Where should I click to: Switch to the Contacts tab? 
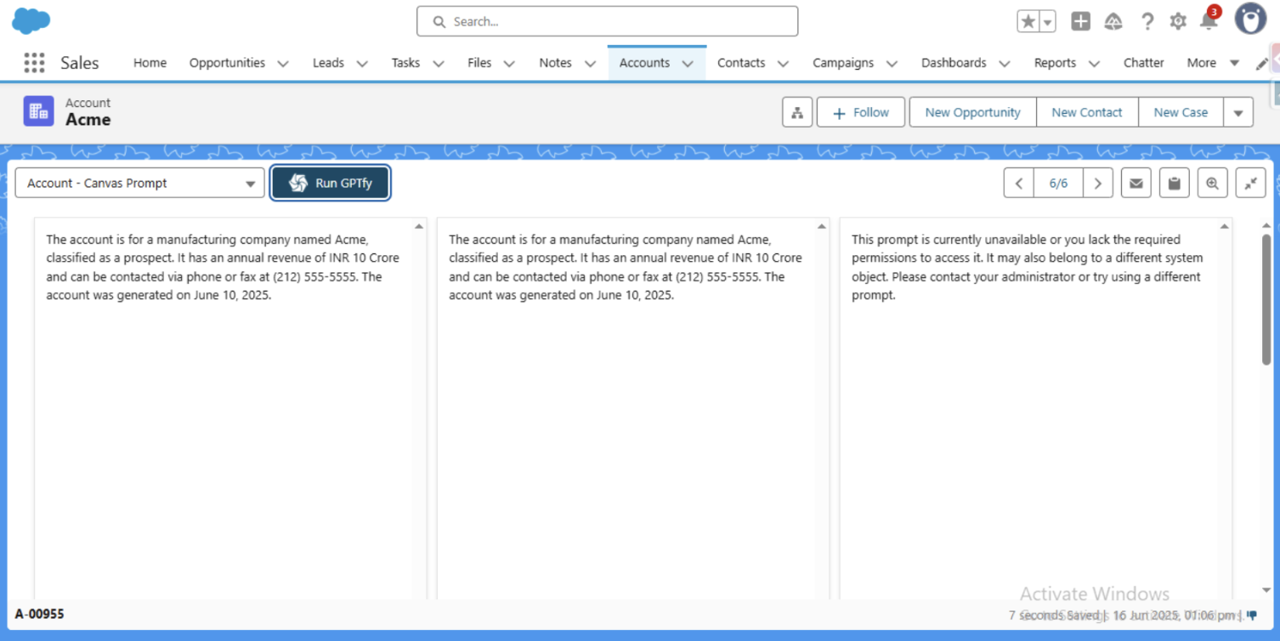pos(740,63)
